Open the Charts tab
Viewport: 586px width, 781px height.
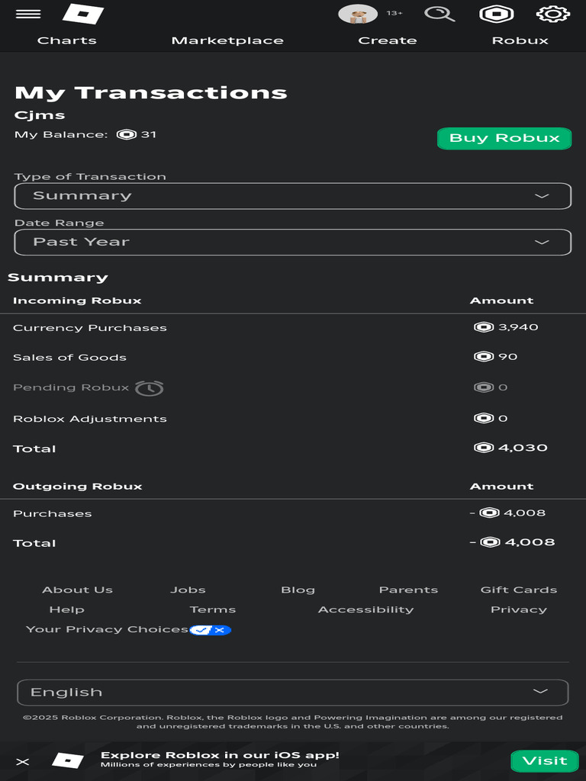coord(67,40)
